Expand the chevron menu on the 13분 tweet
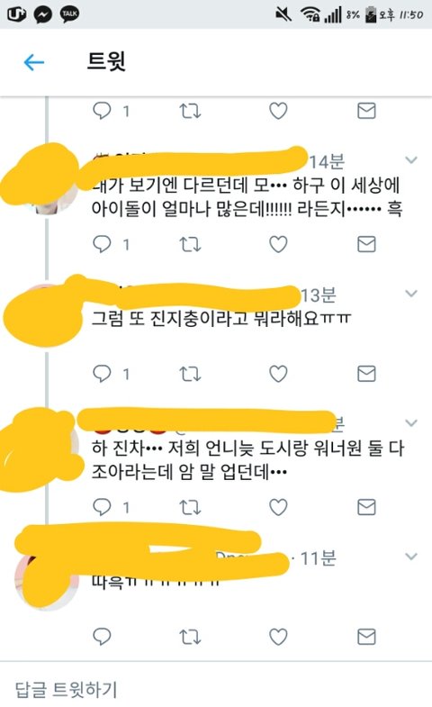432x707 pixels. point(411,294)
